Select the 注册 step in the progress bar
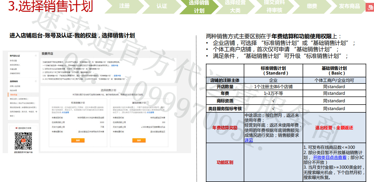Image resolution: width=374 pixels, height=182 pixels. tap(124, 6)
